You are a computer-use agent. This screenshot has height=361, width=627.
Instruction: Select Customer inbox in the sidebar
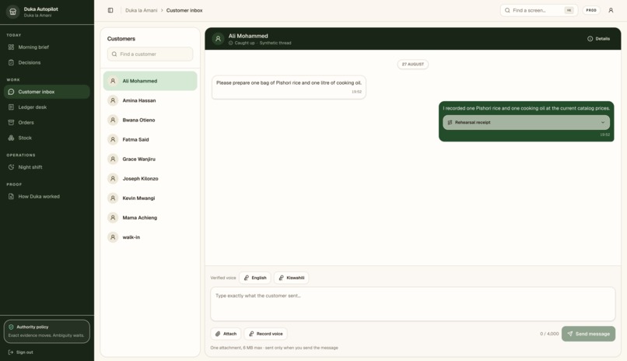click(47, 92)
